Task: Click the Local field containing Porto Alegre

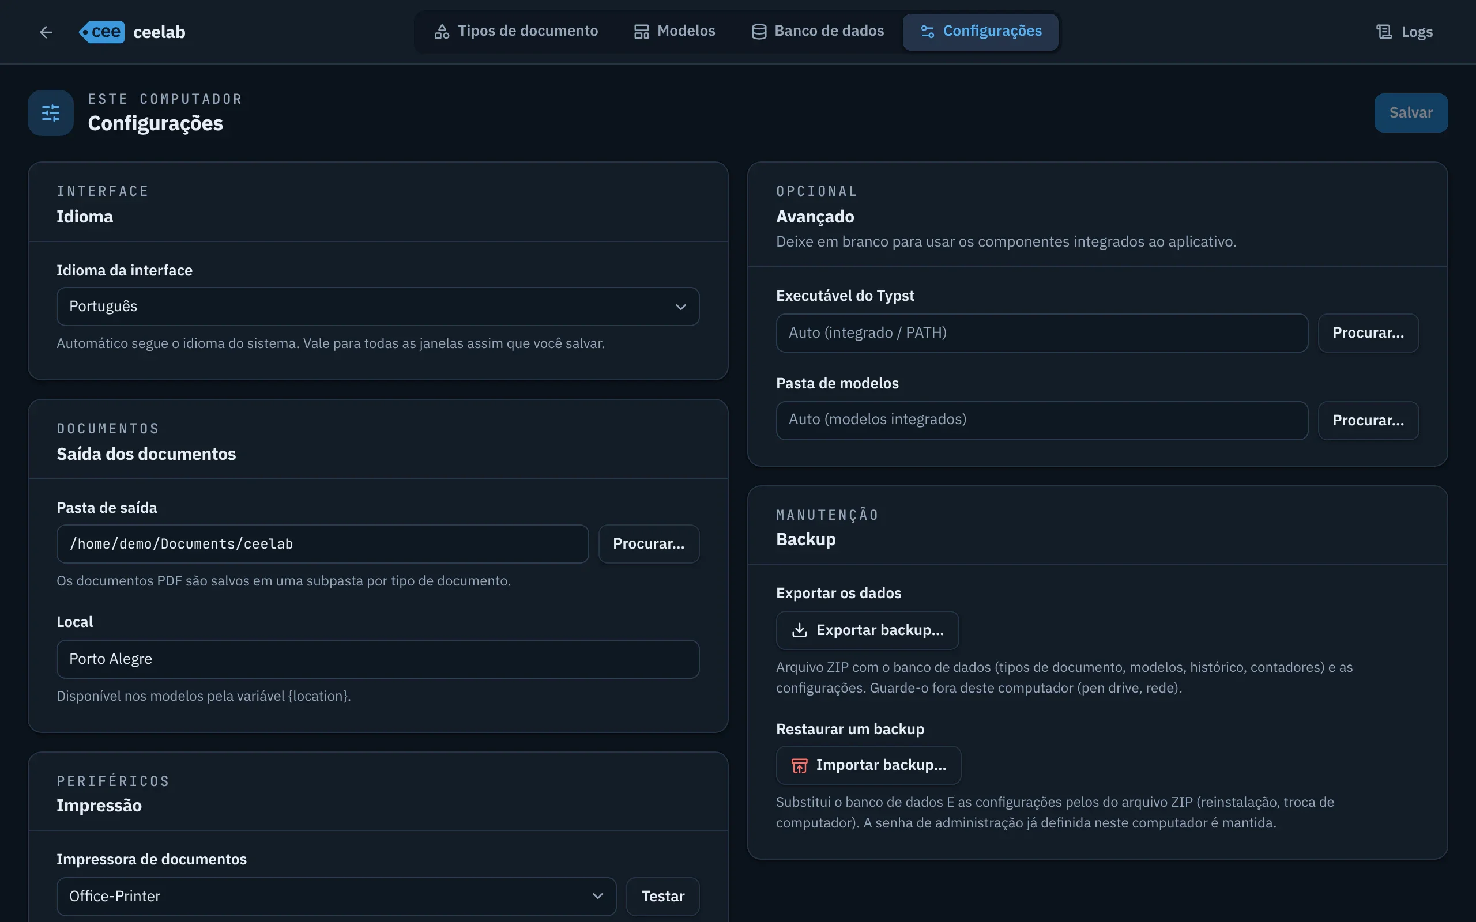Action: [x=378, y=659]
